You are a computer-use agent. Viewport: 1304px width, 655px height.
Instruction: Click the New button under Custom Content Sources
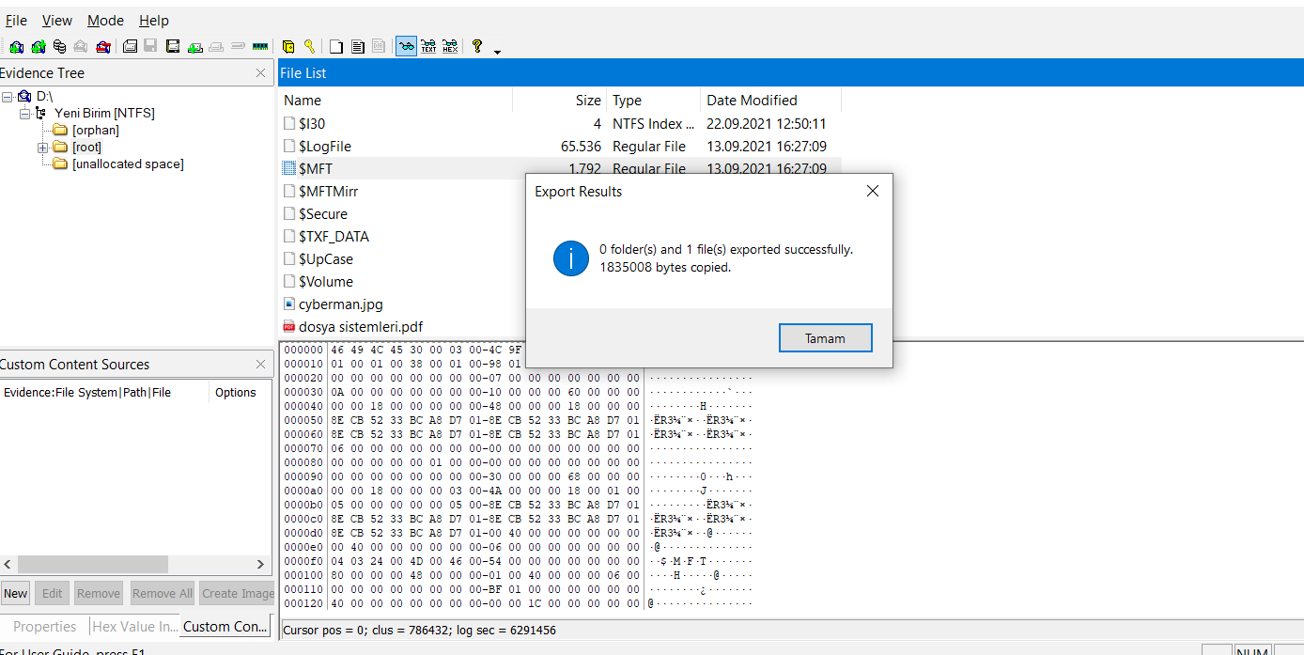15,593
